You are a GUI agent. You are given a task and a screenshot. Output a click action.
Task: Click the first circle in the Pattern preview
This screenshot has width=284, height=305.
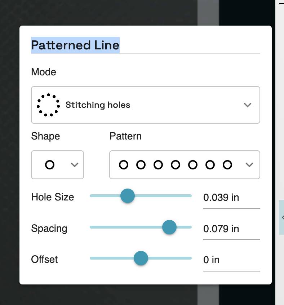pyautogui.click(x=124, y=165)
